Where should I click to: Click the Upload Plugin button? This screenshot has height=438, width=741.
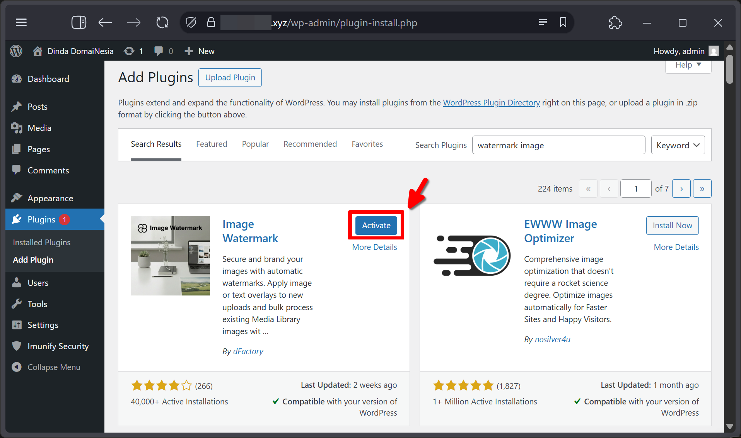(x=230, y=78)
